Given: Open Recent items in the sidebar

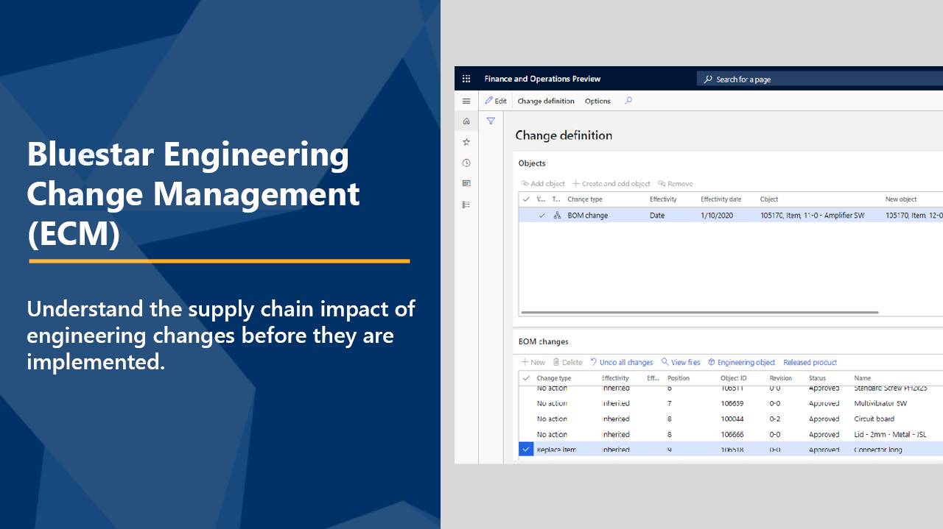Looking at the screenshot, I should pos(466,163).
